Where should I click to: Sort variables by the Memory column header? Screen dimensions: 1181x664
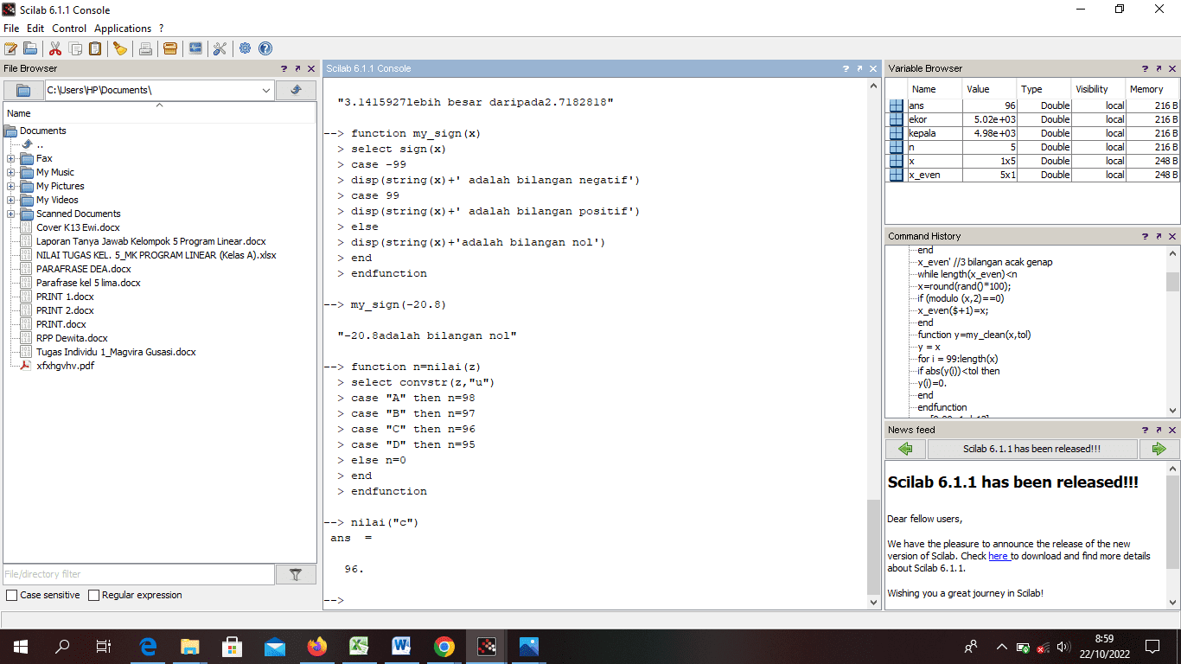pos(1152,89)
